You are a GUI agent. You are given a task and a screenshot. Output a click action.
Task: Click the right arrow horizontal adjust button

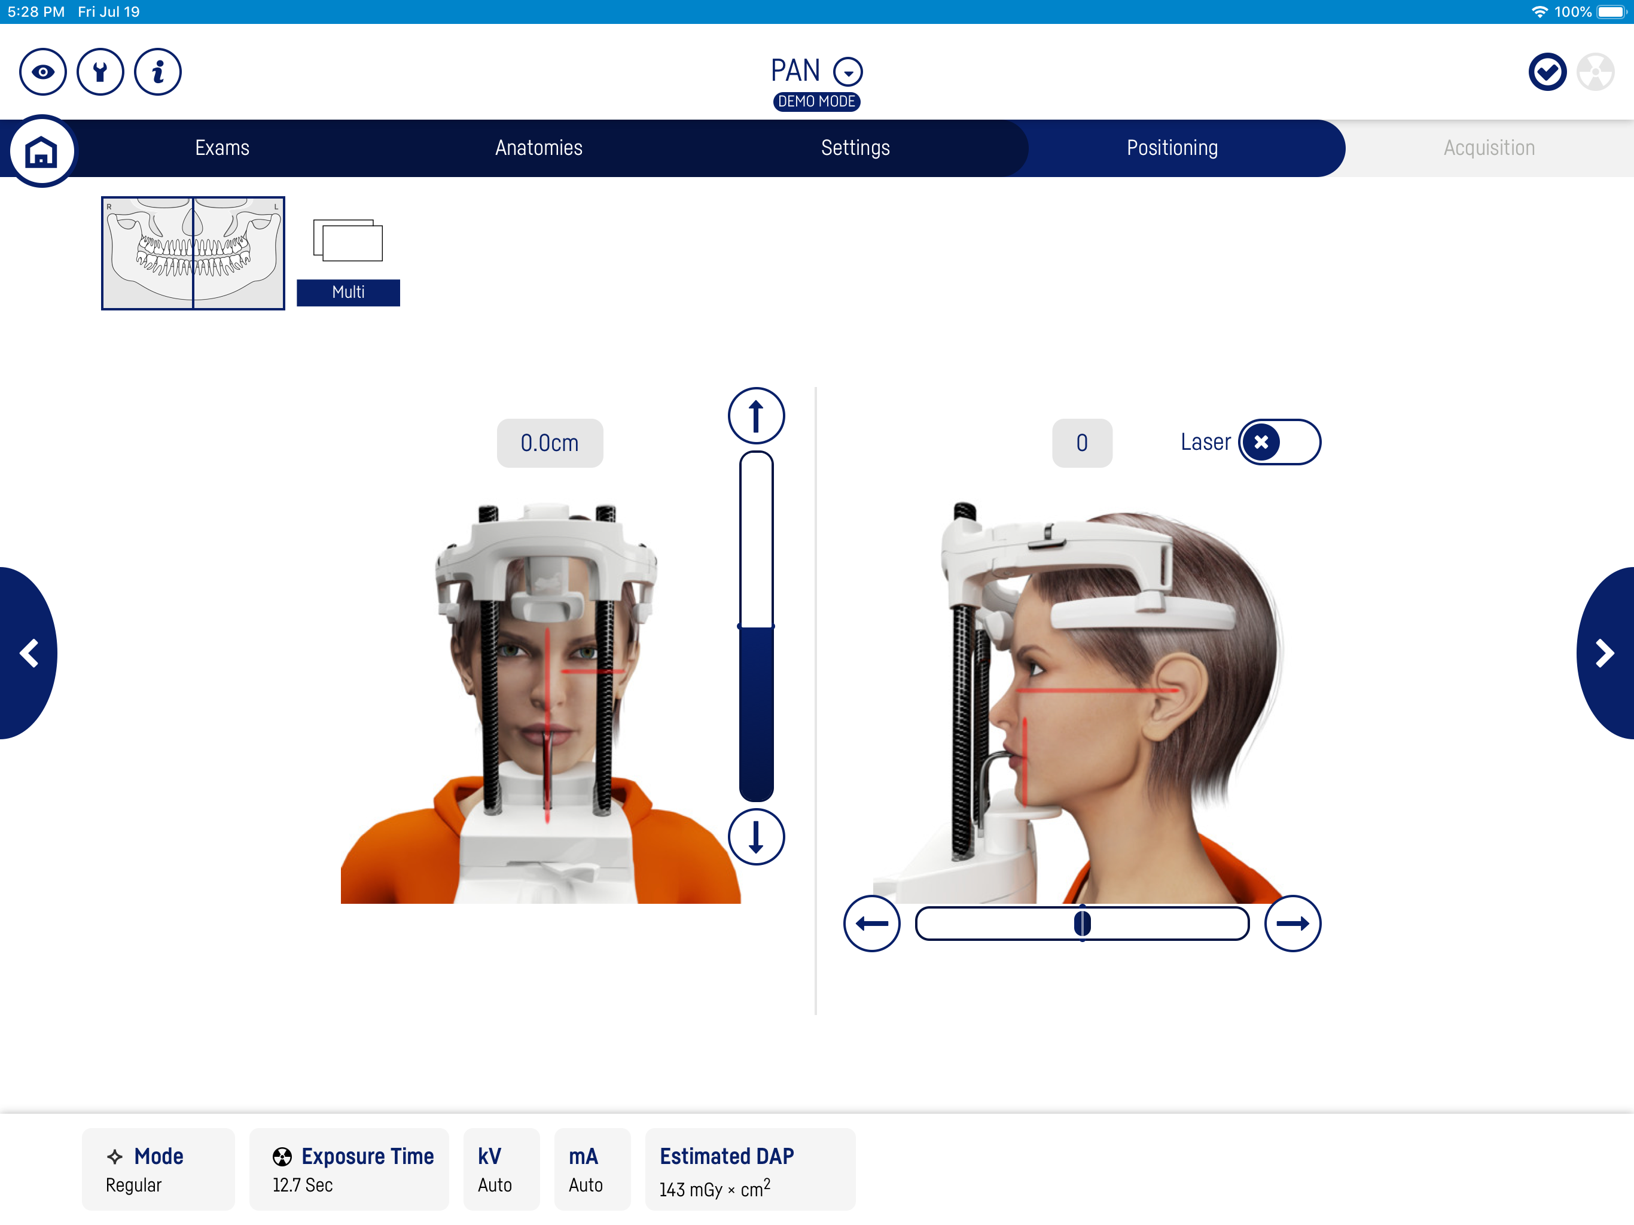point(1292,924)
